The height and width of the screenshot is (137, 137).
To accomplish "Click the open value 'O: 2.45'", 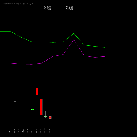I will pos(47,9).
